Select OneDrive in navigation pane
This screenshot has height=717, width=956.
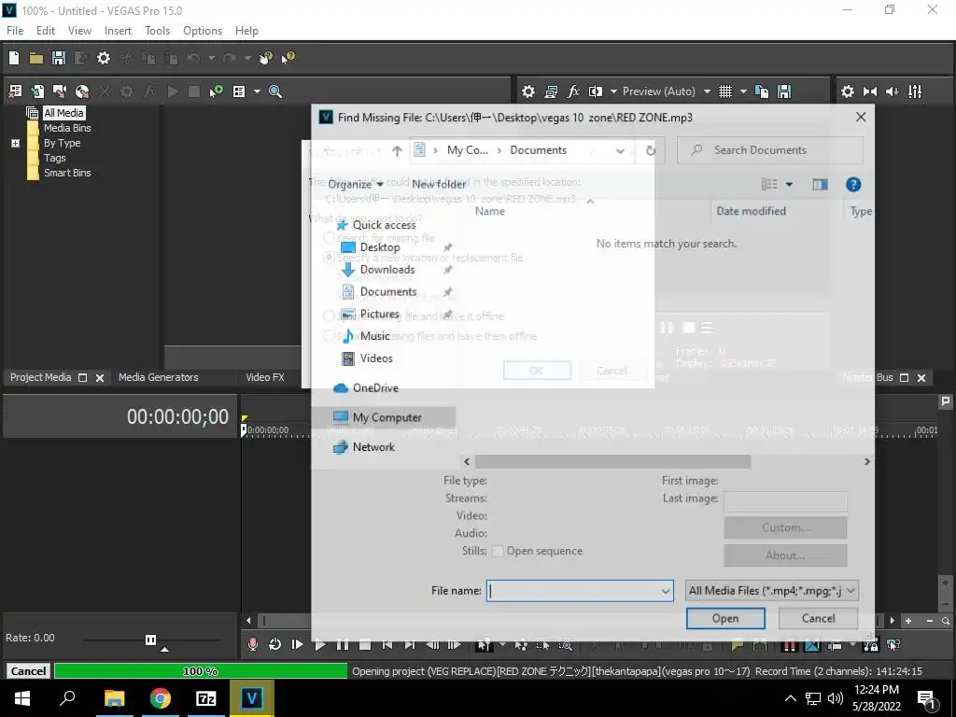coord(375,387)
